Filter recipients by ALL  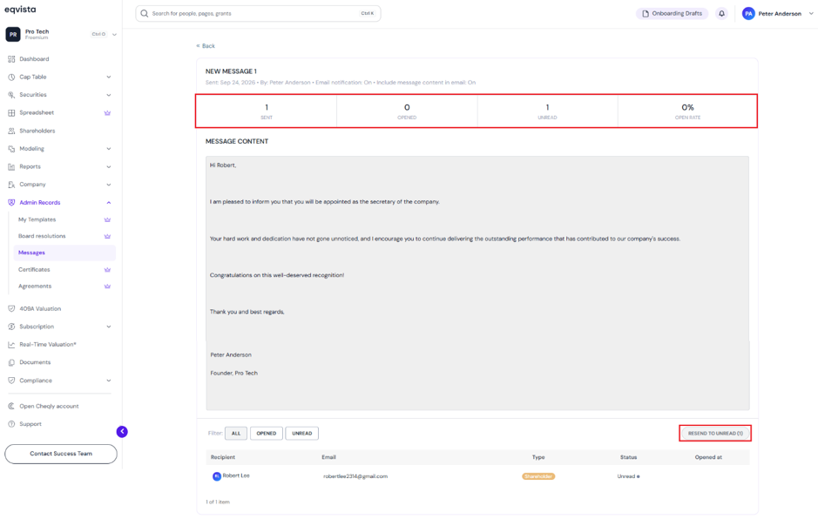[236, 434]
